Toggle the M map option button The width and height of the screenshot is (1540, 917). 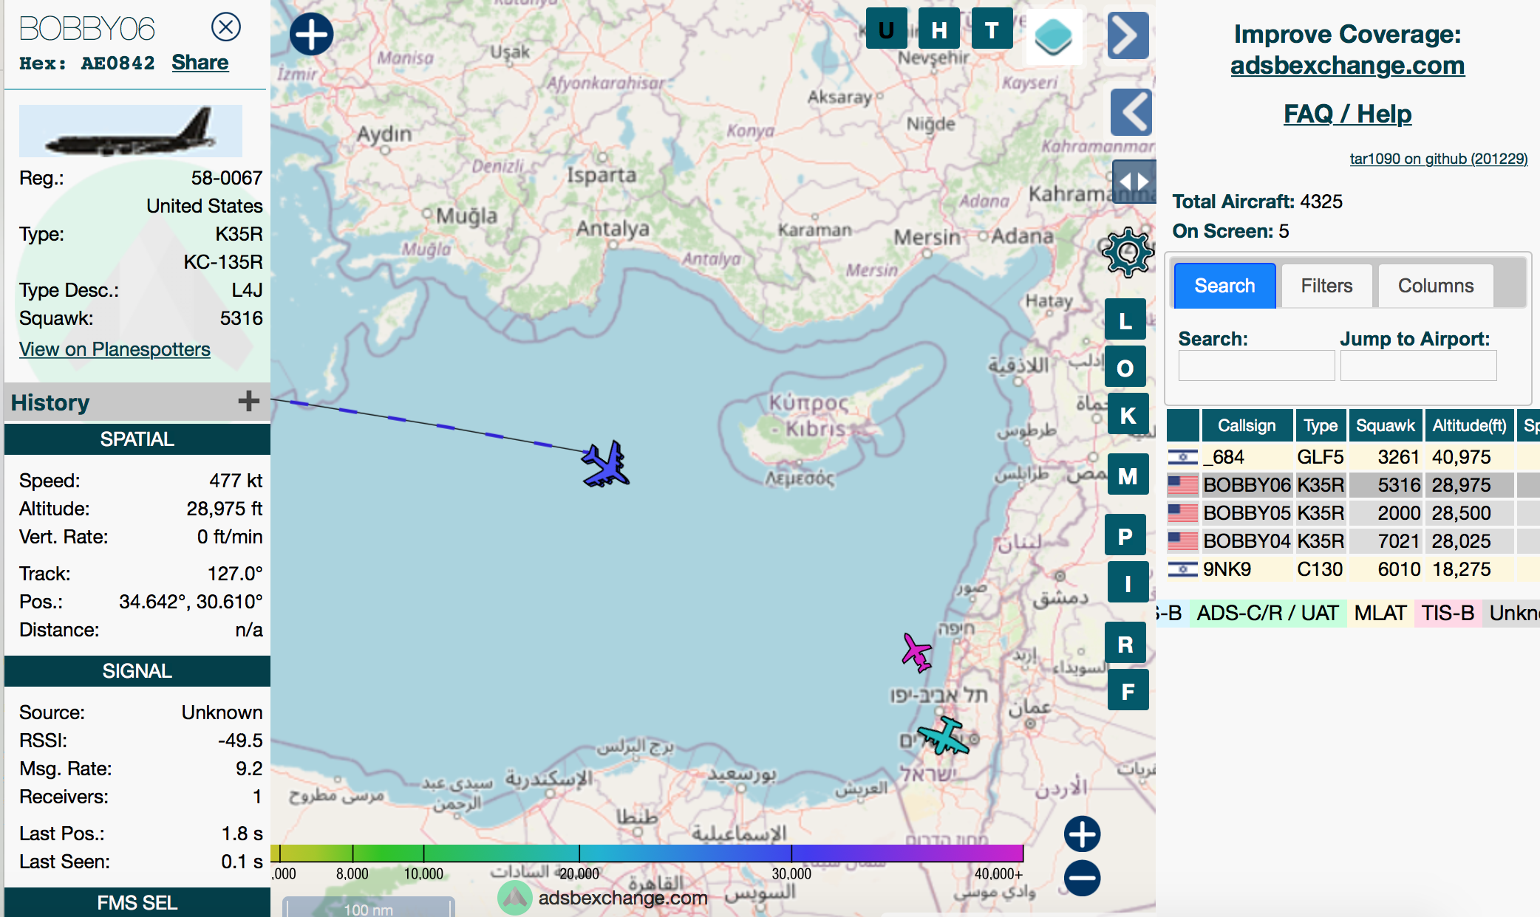pos(1128,475)
